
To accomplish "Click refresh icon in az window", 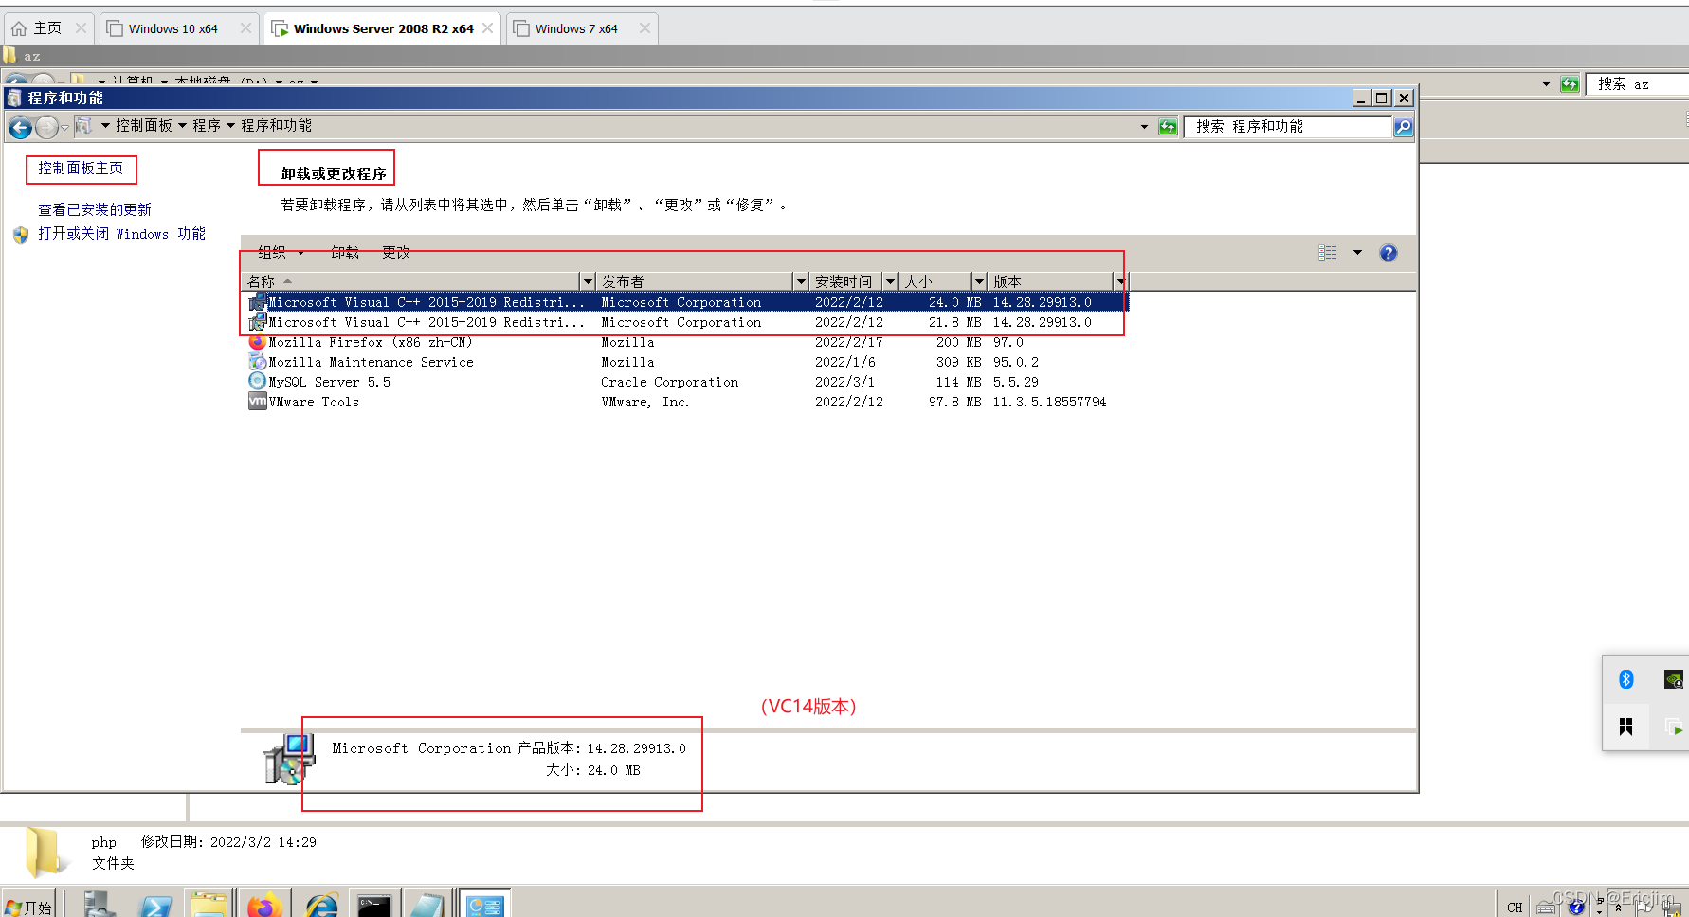I will (1570, 84).
